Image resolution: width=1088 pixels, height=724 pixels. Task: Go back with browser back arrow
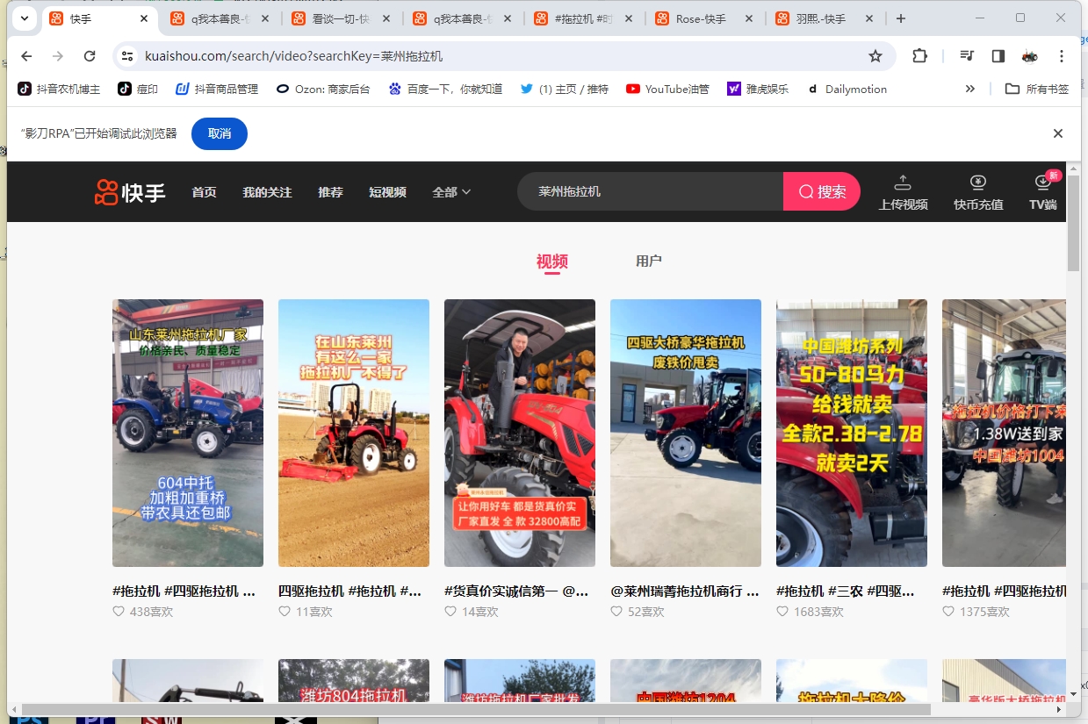(x=26, y=56)
